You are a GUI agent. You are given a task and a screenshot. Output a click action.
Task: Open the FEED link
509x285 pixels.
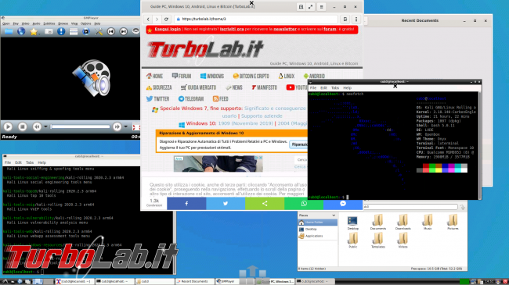pos(221,99)
